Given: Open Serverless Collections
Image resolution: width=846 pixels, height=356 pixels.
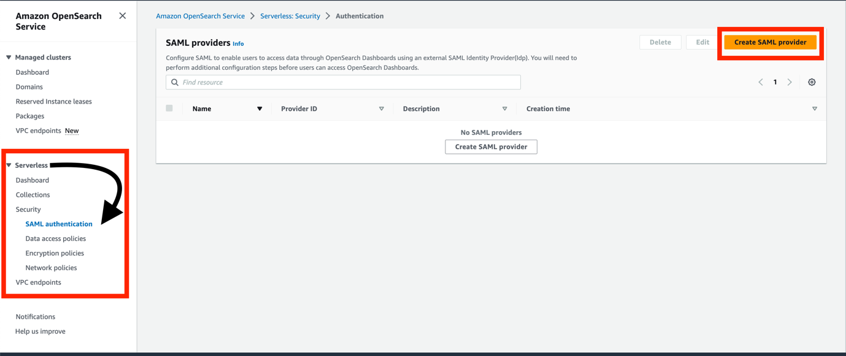Looking at the screenshot, I should coord(33,195).
